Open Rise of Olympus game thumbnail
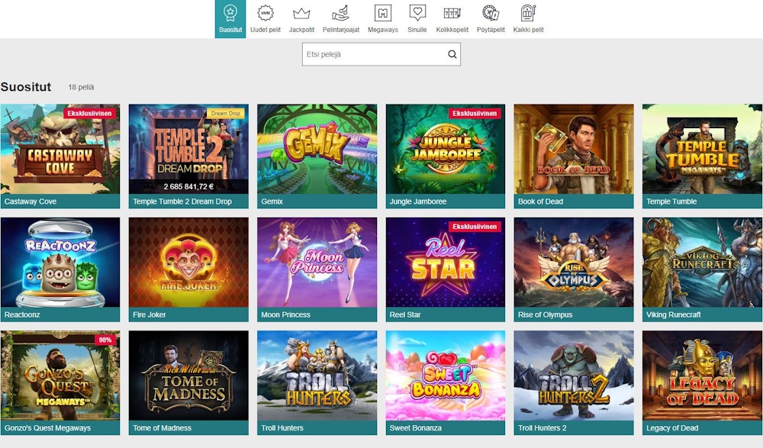Screen dimensions: 763x448 pos(573,262)
